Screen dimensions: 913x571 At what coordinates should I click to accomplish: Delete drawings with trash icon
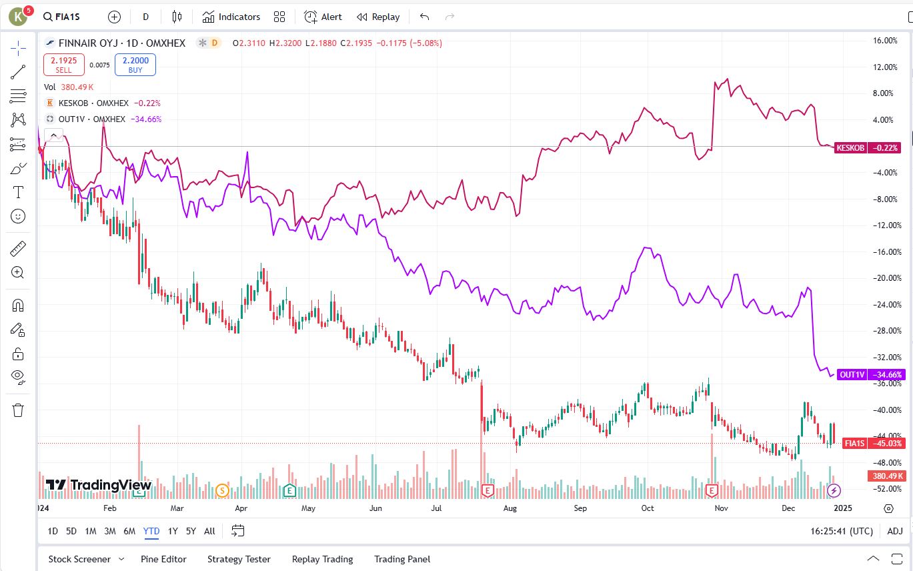coord(18,410)
